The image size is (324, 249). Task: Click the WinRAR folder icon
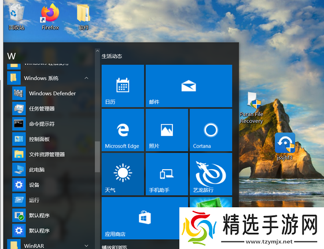coord(14,244)
